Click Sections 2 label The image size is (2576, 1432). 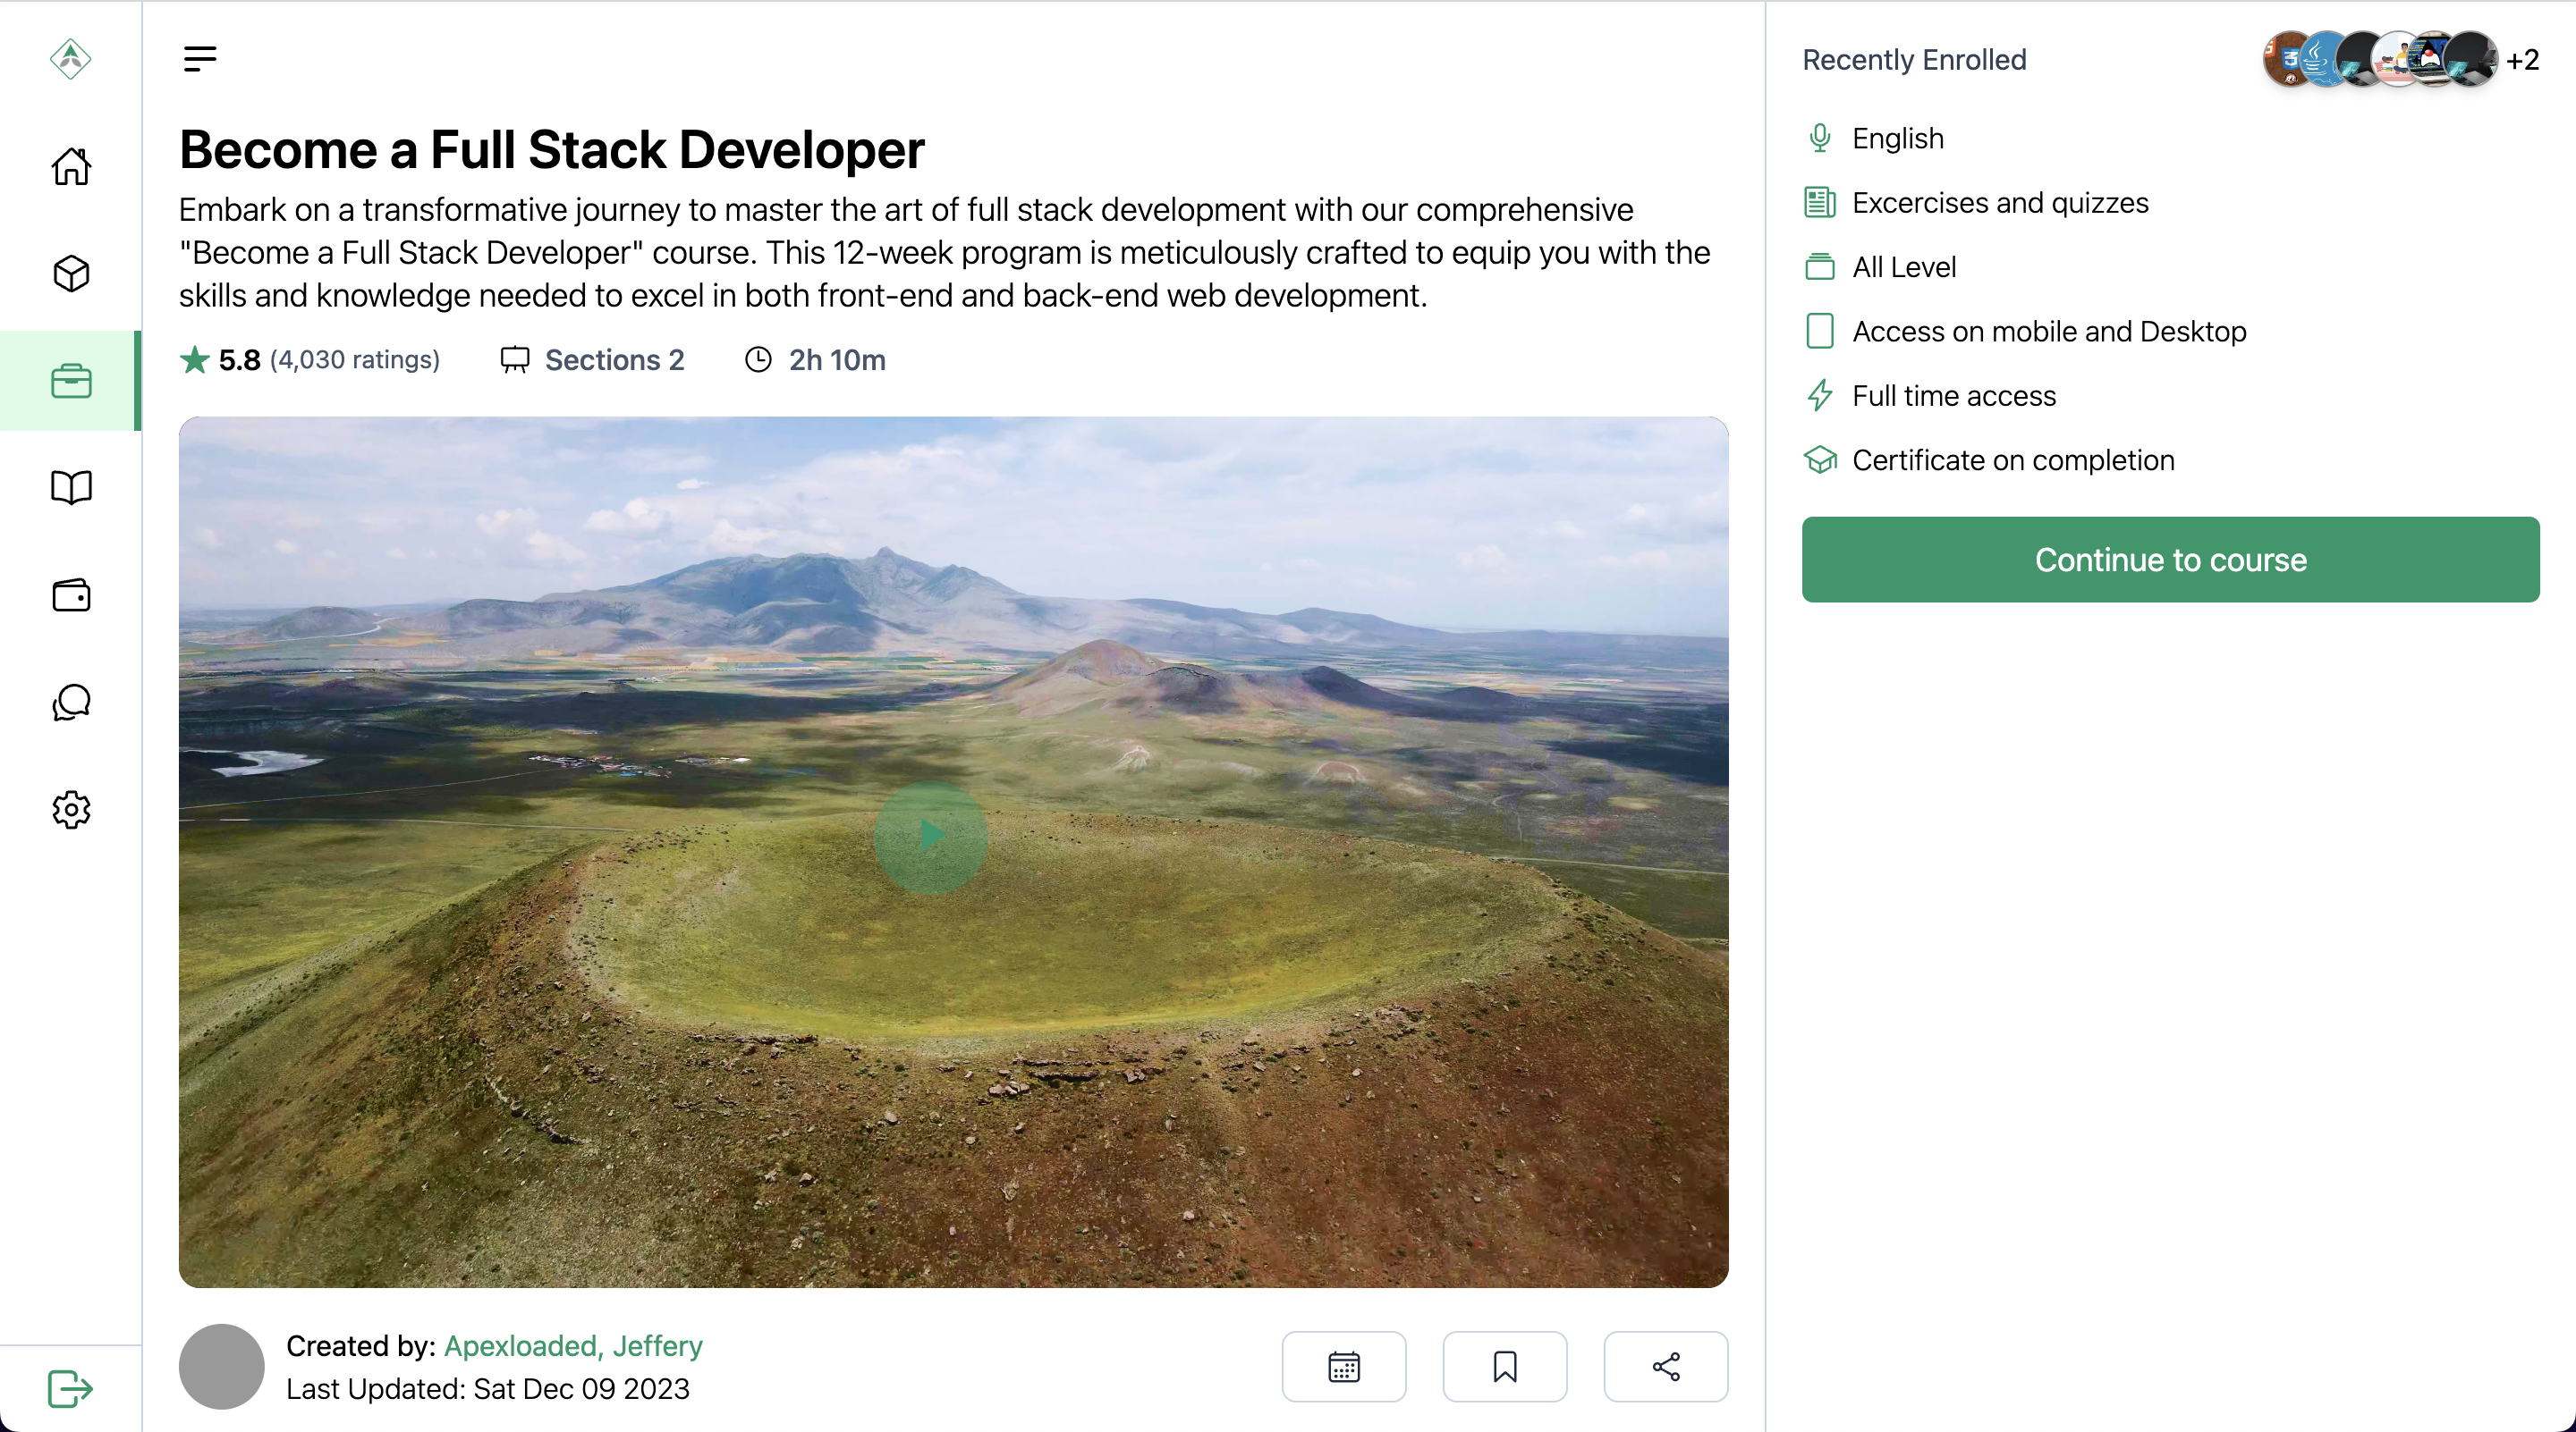click(x=613, y=359)
